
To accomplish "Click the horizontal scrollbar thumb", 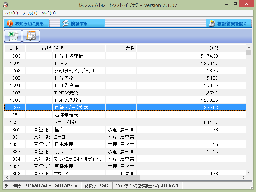I will point(75,177).
